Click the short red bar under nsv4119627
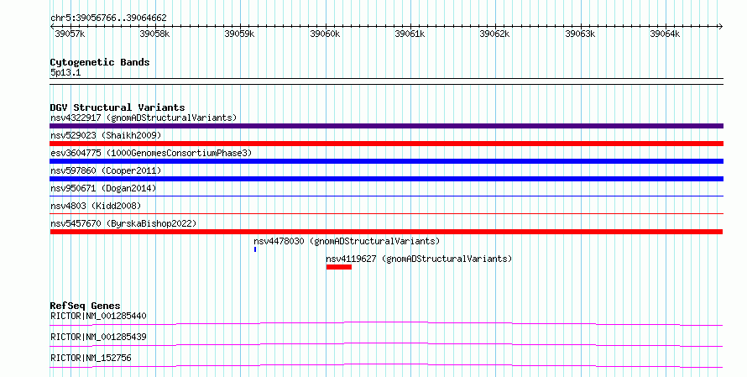The height and width of the screenshot is (377, 747). pos(339,267)
